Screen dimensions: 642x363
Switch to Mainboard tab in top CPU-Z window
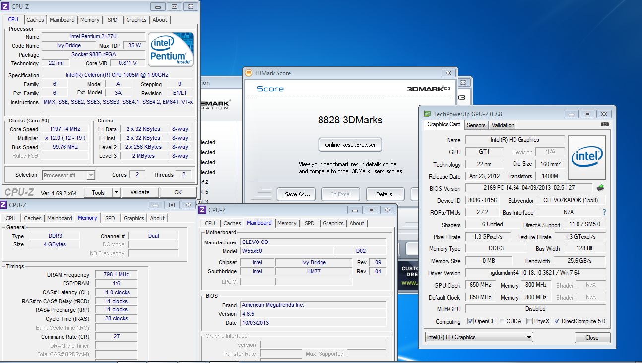[62, 20]
